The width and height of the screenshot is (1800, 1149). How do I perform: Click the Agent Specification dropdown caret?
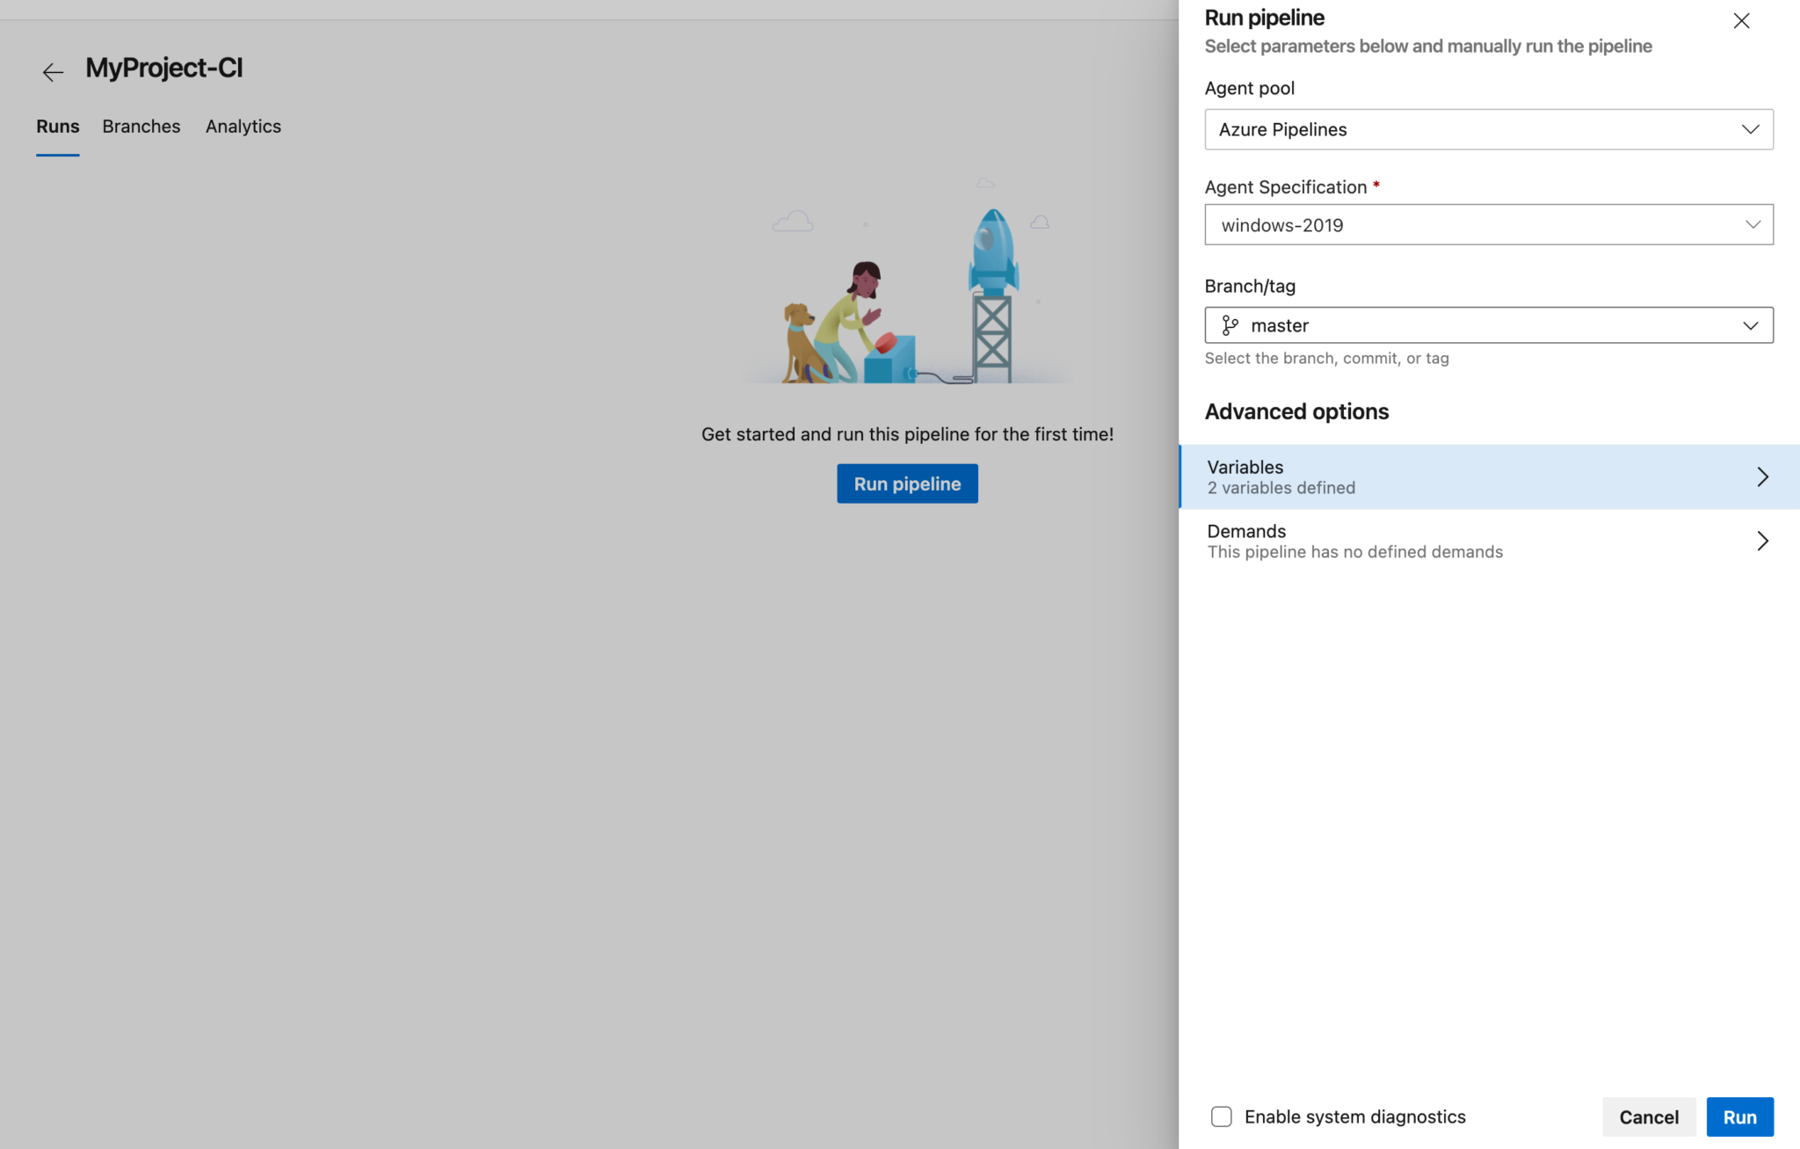1751,224
